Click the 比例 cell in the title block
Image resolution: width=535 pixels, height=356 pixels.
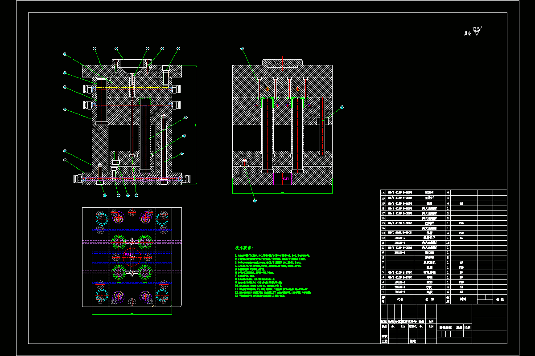coord(467,327)
